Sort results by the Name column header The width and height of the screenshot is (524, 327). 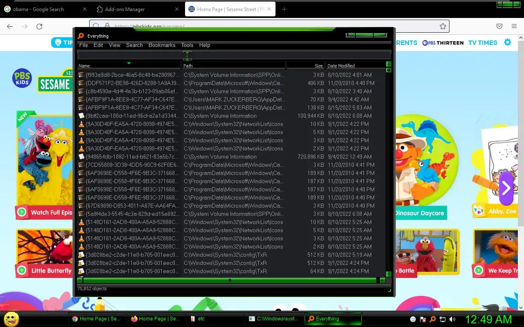point(129,65)
